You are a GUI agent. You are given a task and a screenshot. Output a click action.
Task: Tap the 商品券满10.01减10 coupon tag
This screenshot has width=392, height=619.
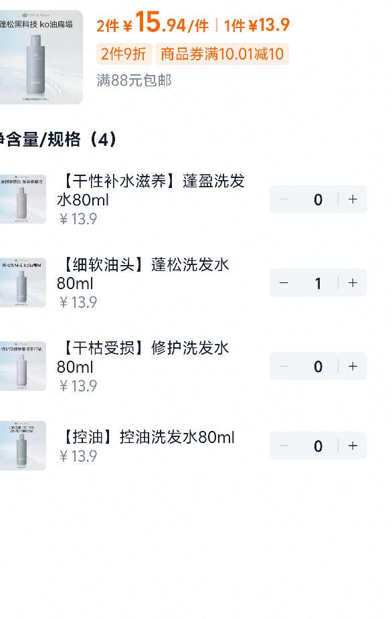click(222, 54)
